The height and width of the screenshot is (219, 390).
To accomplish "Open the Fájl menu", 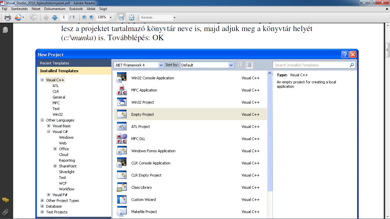I will point(5,9).
